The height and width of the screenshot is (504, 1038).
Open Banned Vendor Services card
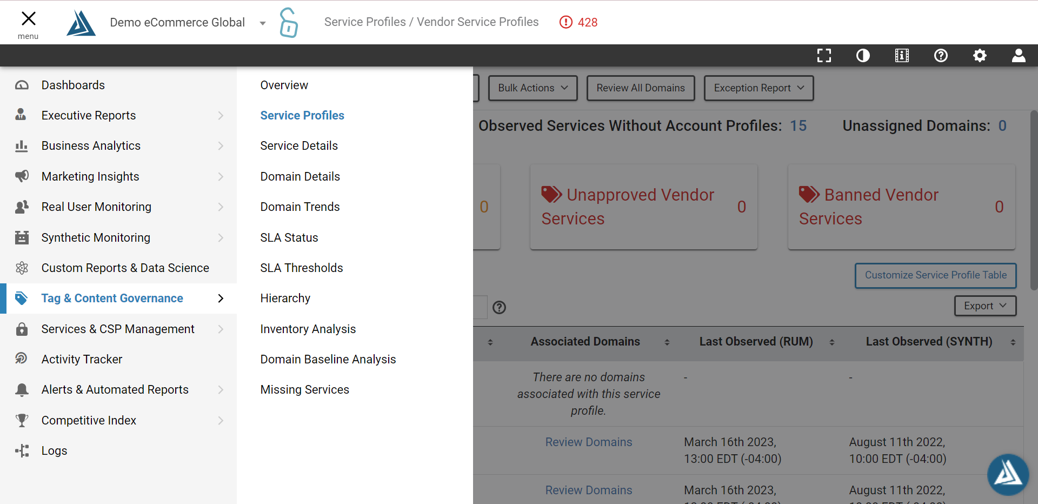tap(902, 207)
